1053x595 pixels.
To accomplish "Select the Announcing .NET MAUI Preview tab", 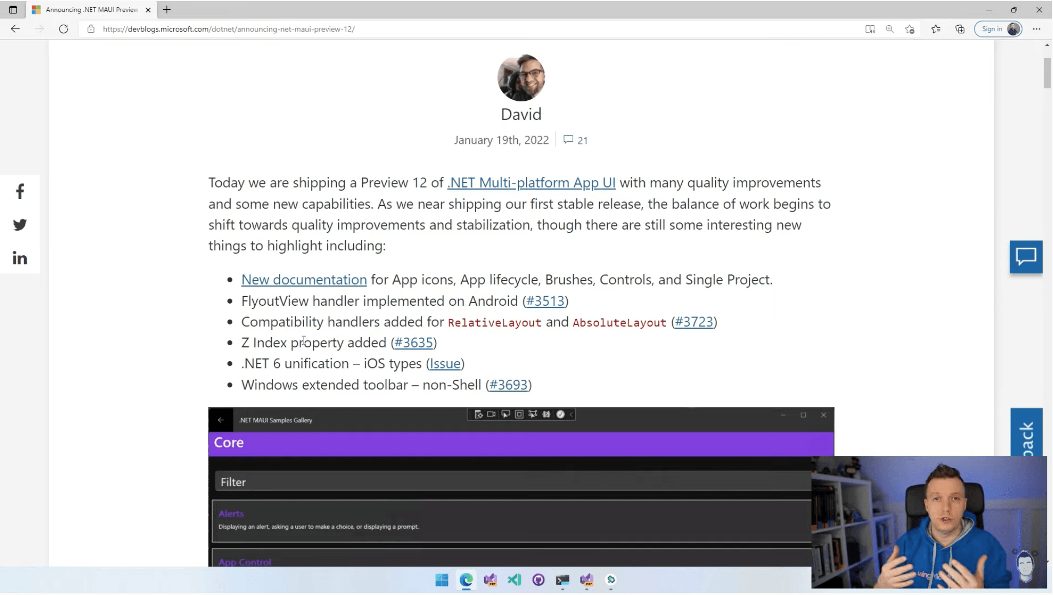I will (91, 10).
